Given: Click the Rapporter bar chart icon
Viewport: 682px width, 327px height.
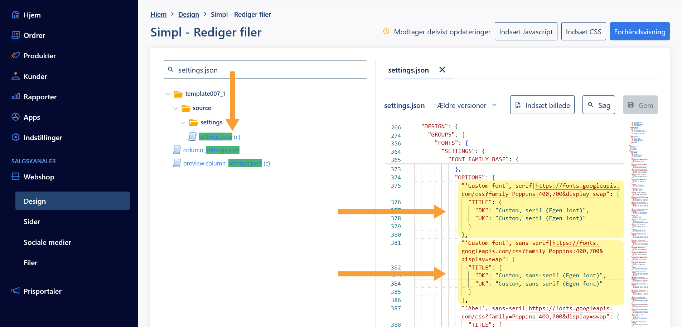Looking at the screenshot, I should pyautogui.click(x=15, y=96).
